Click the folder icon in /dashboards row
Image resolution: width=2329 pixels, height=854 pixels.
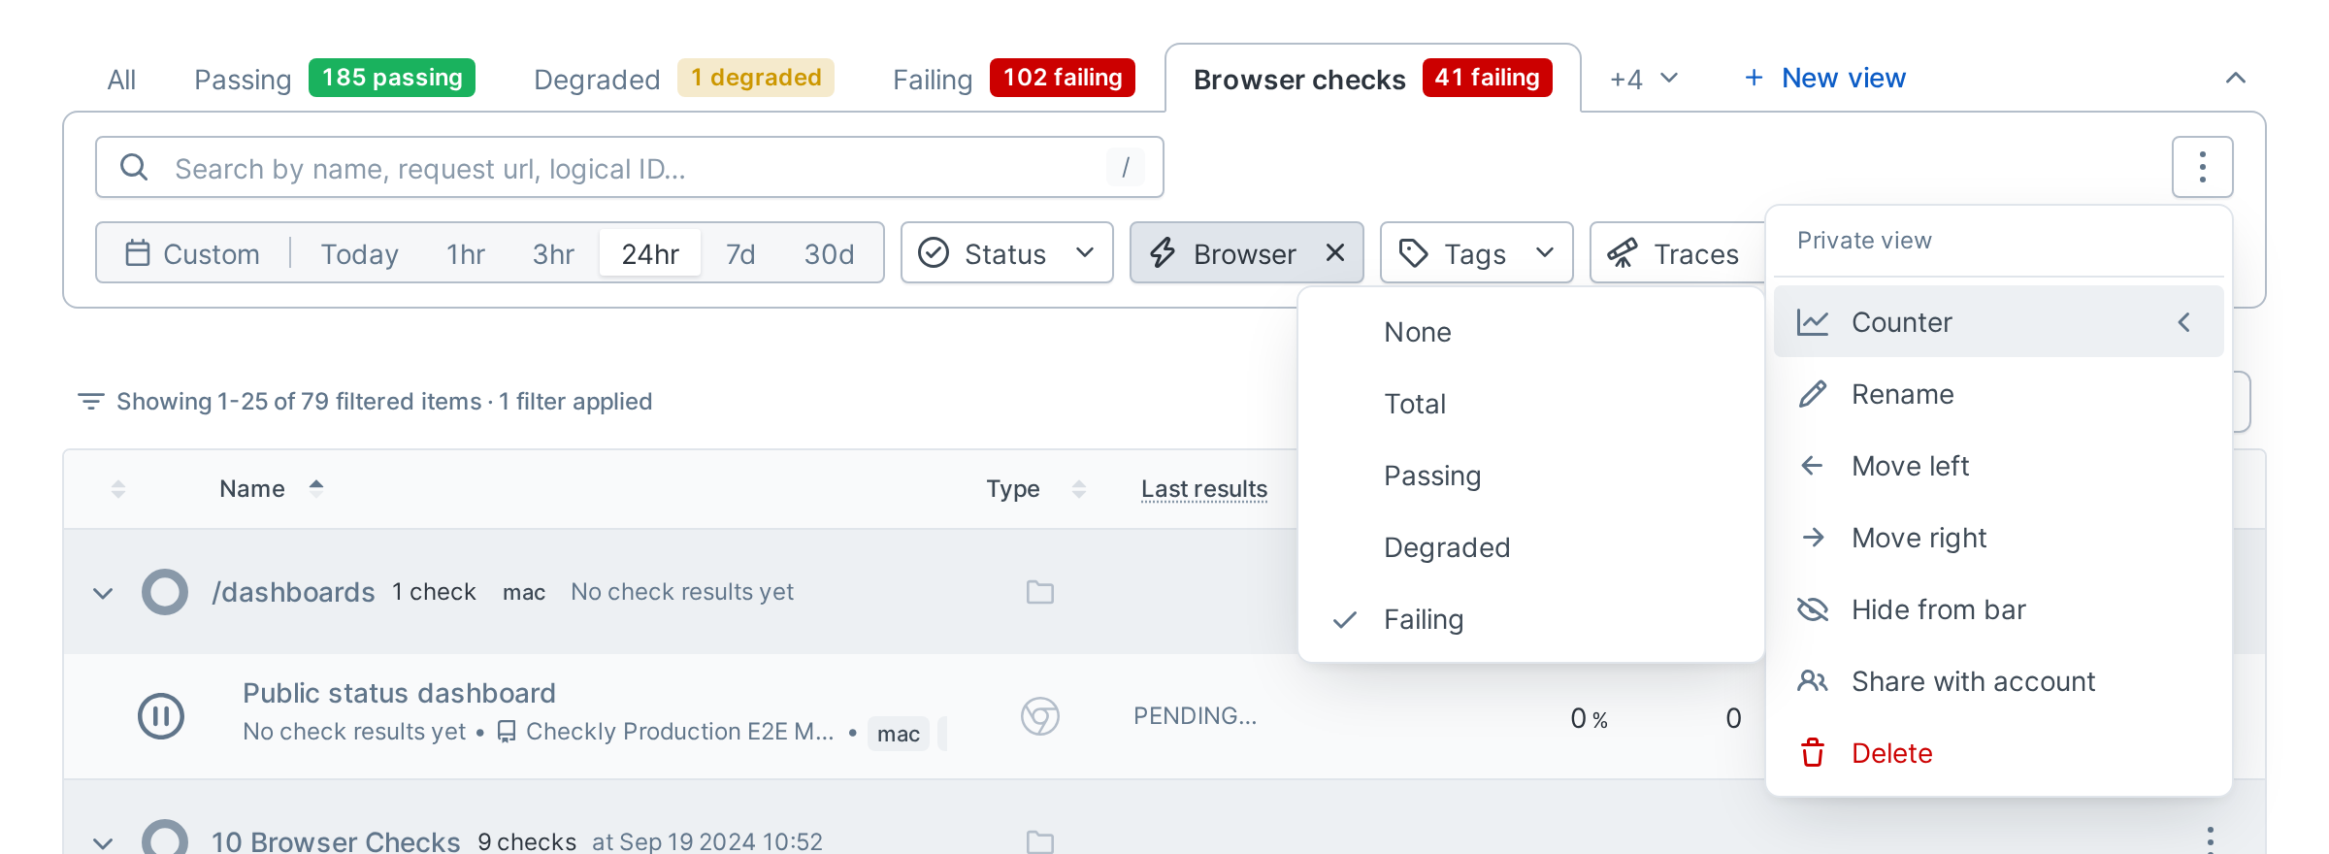click(x=1039, y=592)
